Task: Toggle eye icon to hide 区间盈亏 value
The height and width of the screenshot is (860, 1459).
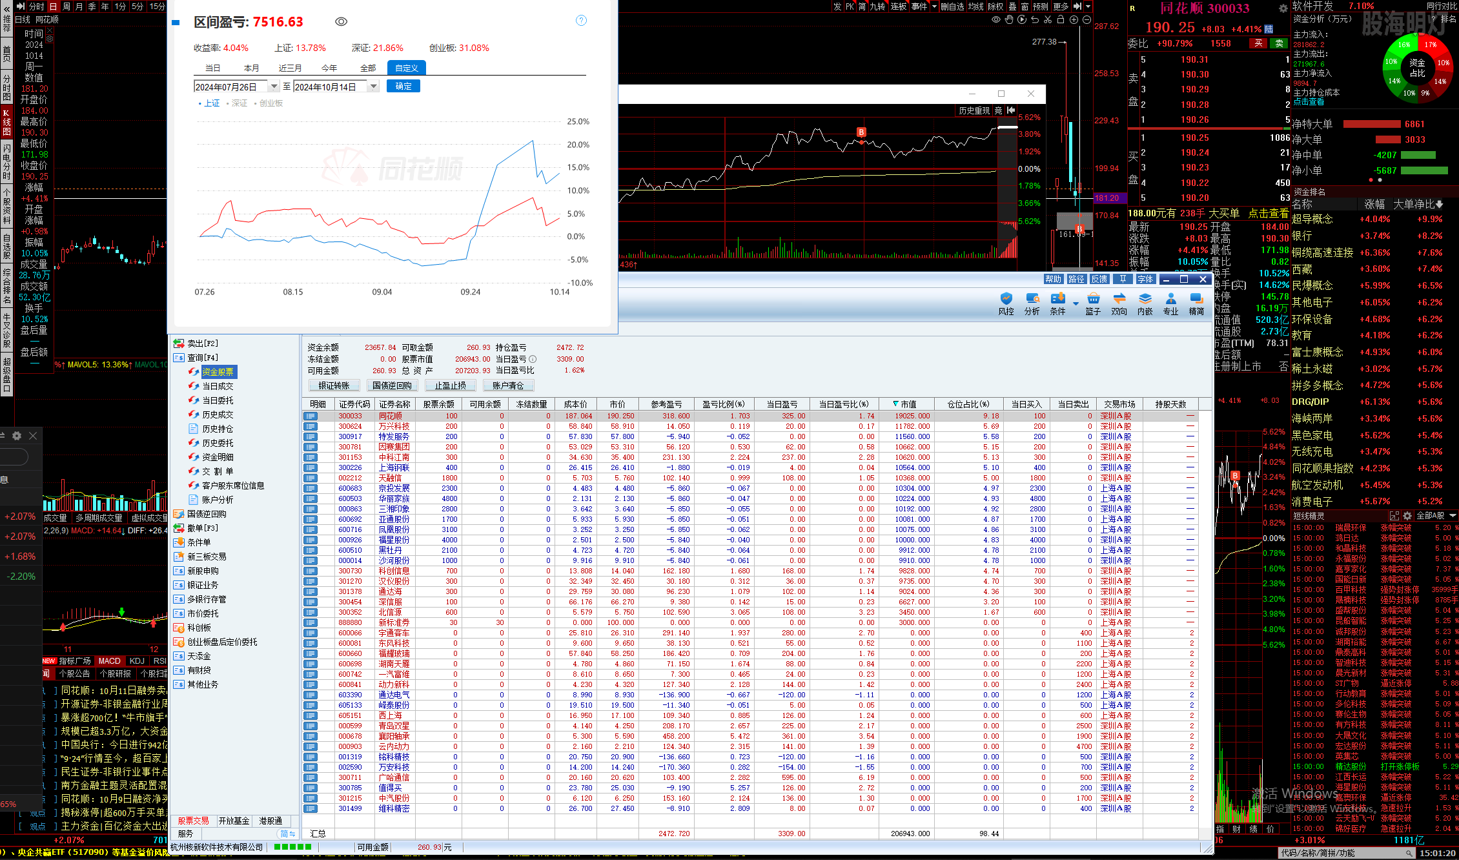Action: (x=342, y=22)
